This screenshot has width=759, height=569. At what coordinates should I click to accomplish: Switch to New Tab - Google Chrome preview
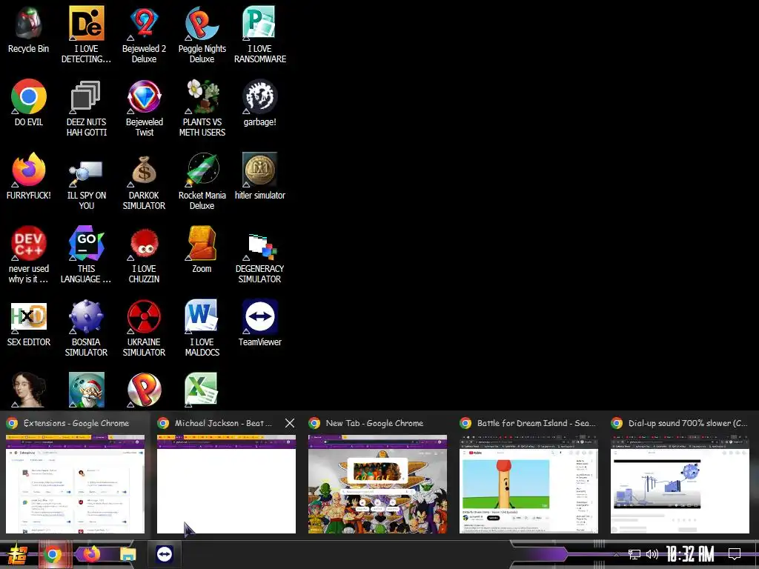pos(377,484)
